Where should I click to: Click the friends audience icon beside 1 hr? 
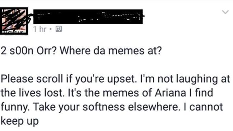[59, 29]
